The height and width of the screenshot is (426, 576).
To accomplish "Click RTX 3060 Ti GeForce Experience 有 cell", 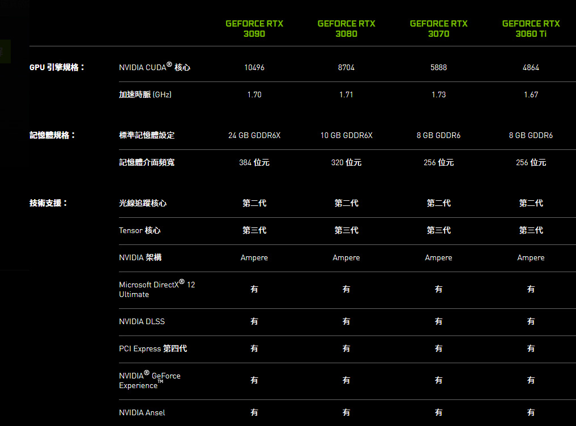I will coord(531,380).
